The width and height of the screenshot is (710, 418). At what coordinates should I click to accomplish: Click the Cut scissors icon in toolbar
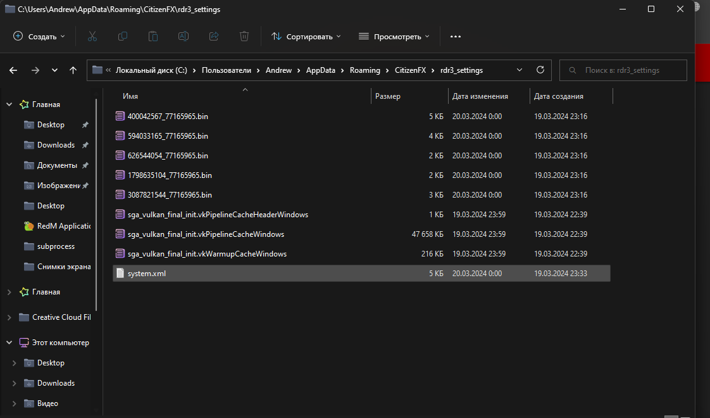pos(92,36)
